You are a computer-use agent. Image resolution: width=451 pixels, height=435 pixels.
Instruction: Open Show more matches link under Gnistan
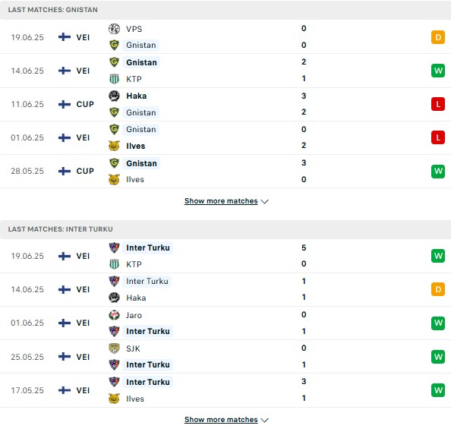221,201
